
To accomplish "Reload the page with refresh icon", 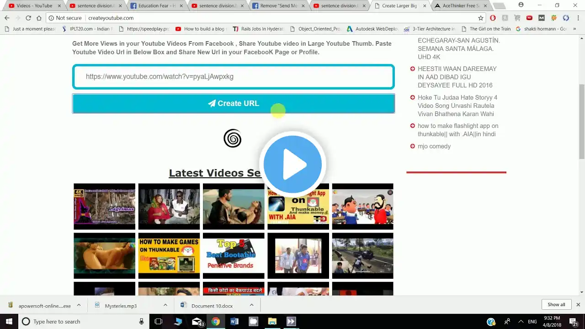I will (x=28, y=18).
